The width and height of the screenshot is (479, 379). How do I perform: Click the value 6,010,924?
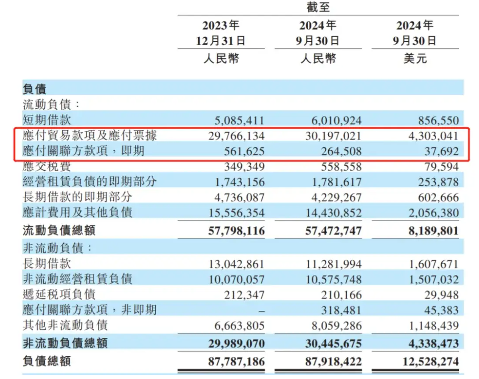click(337, 120)
